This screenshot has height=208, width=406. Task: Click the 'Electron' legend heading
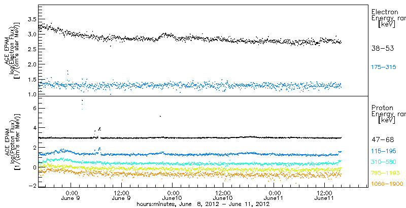click(x=385, y=12)
